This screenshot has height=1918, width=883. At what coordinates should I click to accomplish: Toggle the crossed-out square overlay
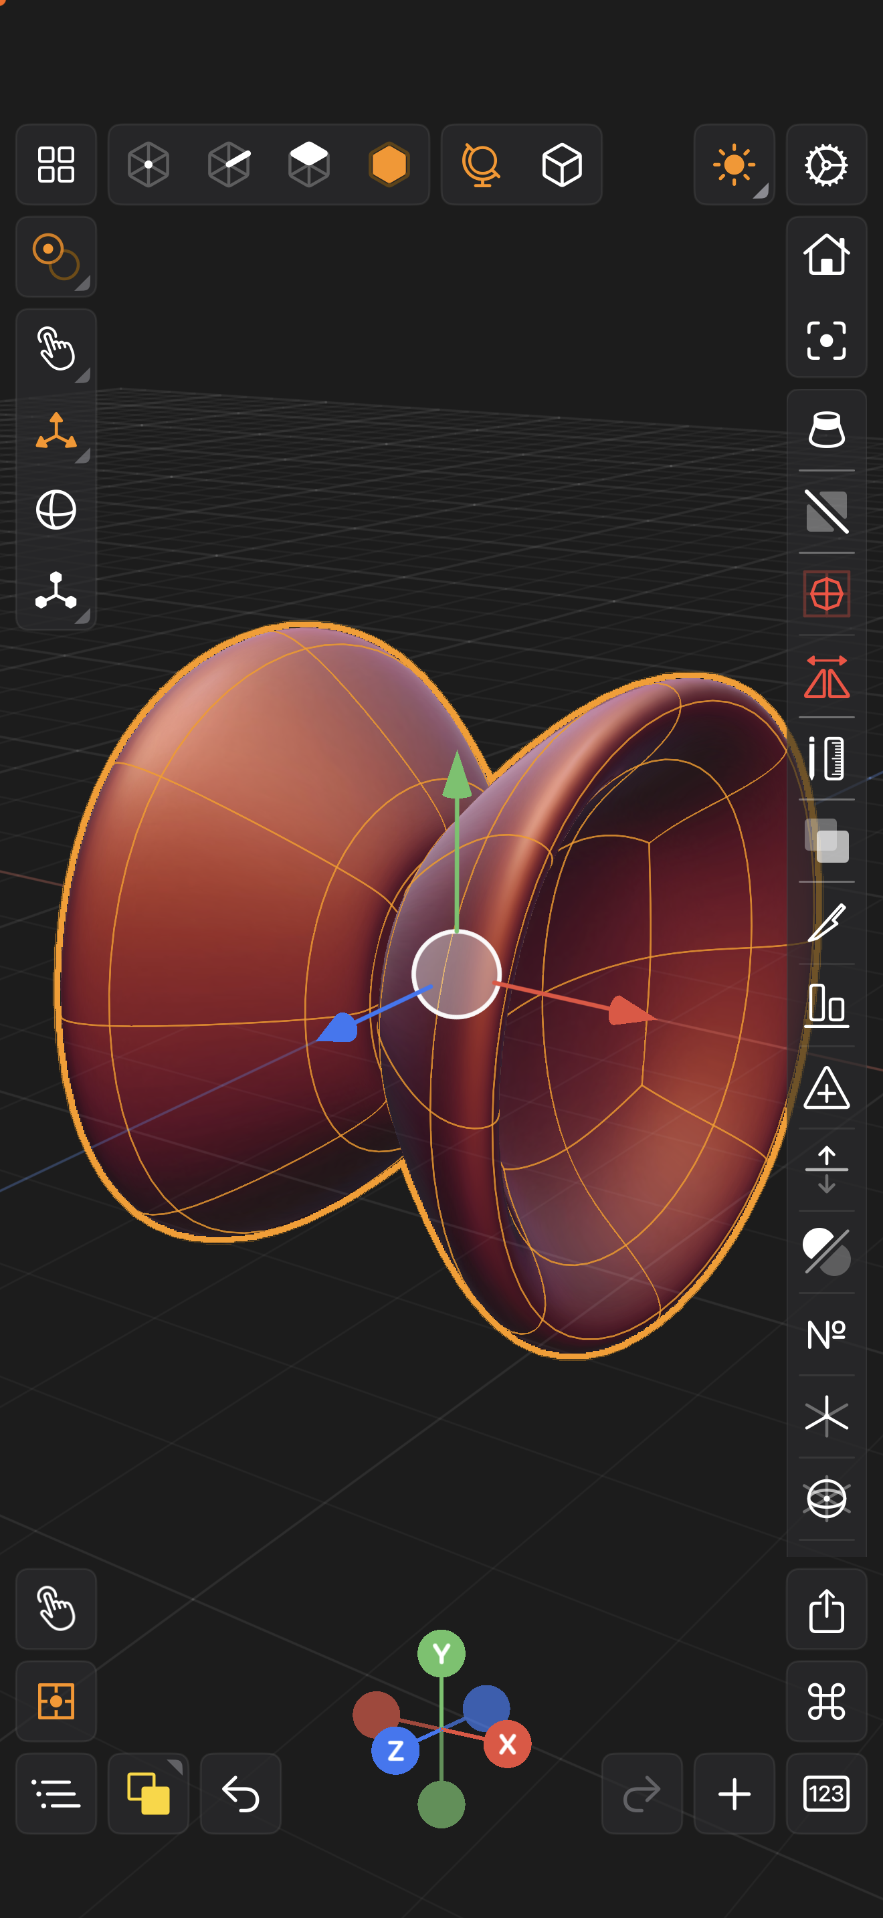826,512
